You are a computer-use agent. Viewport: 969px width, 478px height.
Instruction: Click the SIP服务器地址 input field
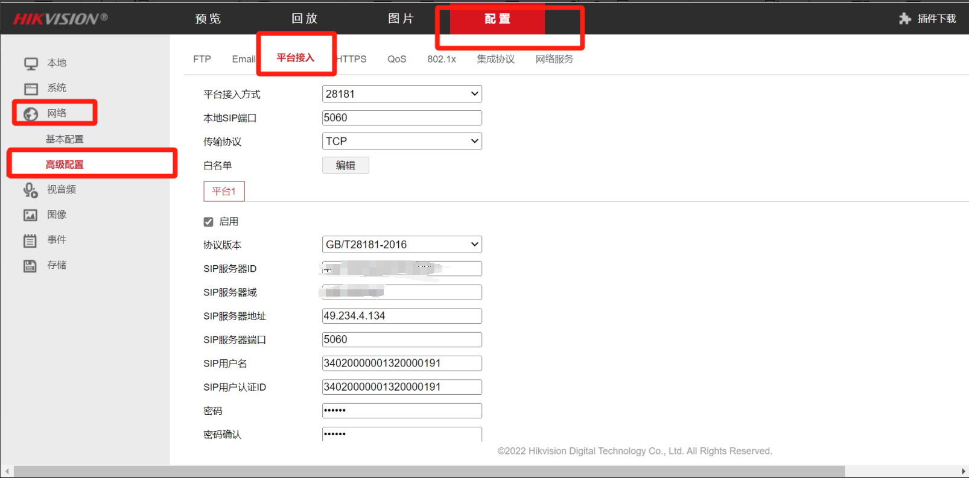[402, 316]
